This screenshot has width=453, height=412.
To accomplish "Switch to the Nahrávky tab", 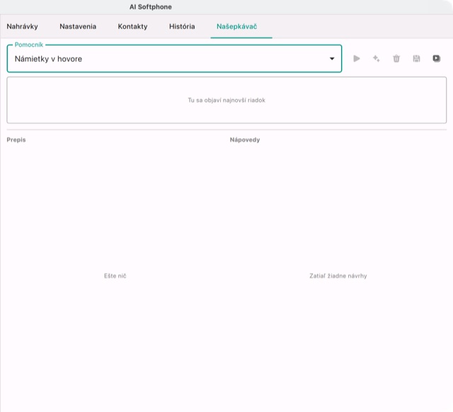I will point(22,26).
